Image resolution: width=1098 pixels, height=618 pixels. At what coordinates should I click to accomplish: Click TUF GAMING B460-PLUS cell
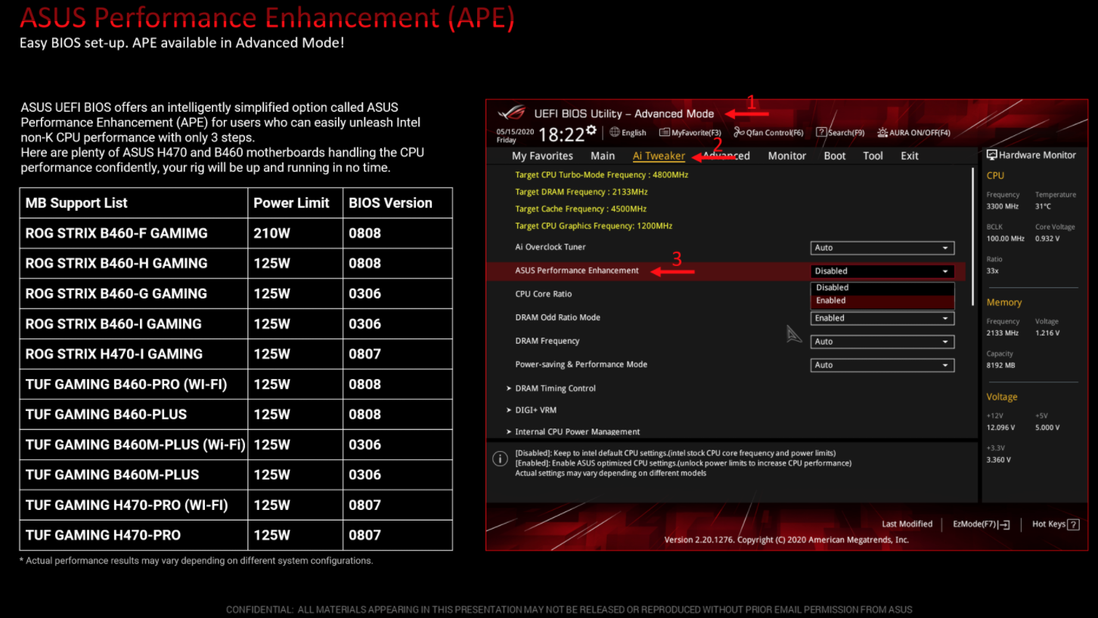point(134,415)
